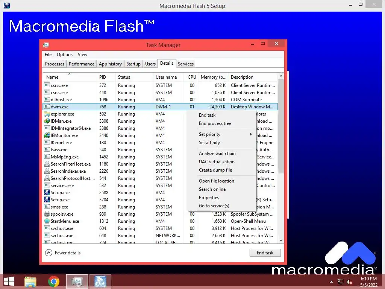Select the Details tab
This screenshot has width=385, height=289.
(167, 63)
